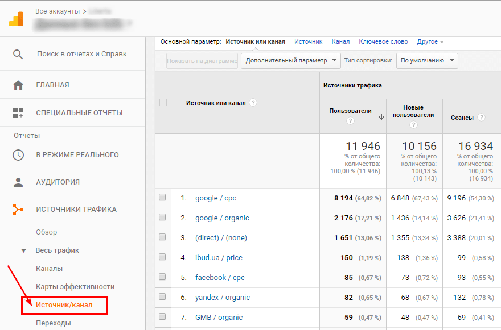Click the Главная home icon
Viewport: 501px width, 330px height.
coord(18,85)
